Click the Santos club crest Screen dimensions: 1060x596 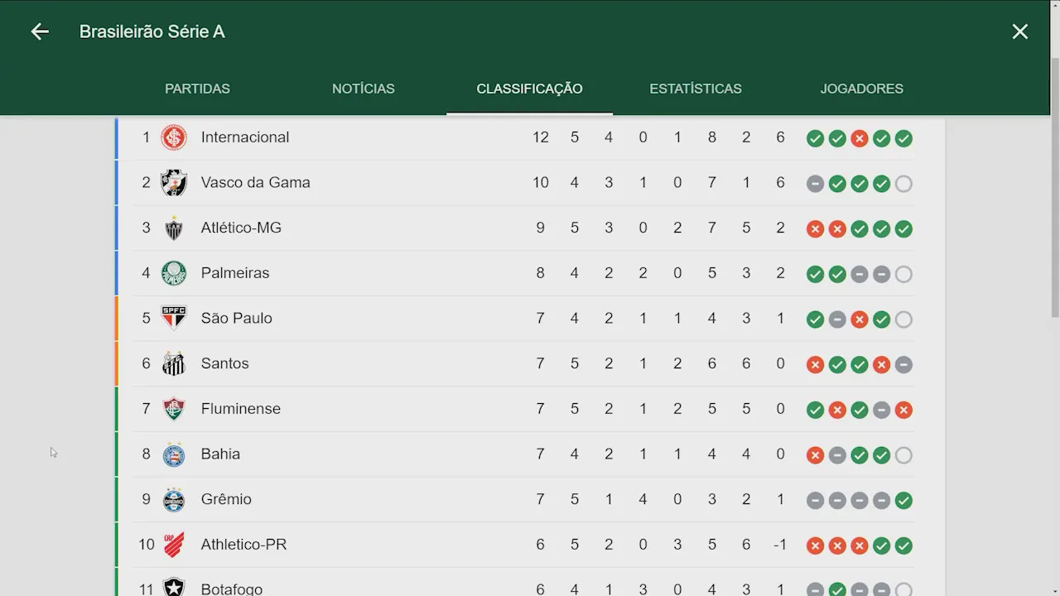pyautogui.click(x=174, y=363)
